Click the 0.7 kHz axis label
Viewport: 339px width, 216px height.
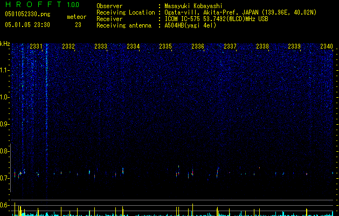coord(4,178)
